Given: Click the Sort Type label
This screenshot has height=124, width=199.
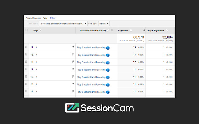Looking at the screenshot, I should pos(93,24).
